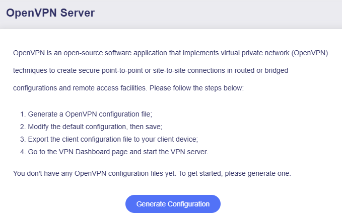The image size is (342, 223).
Task: Click the 'You don't have any OpenVPN configuration files' notice
Action: pos(152,173)
